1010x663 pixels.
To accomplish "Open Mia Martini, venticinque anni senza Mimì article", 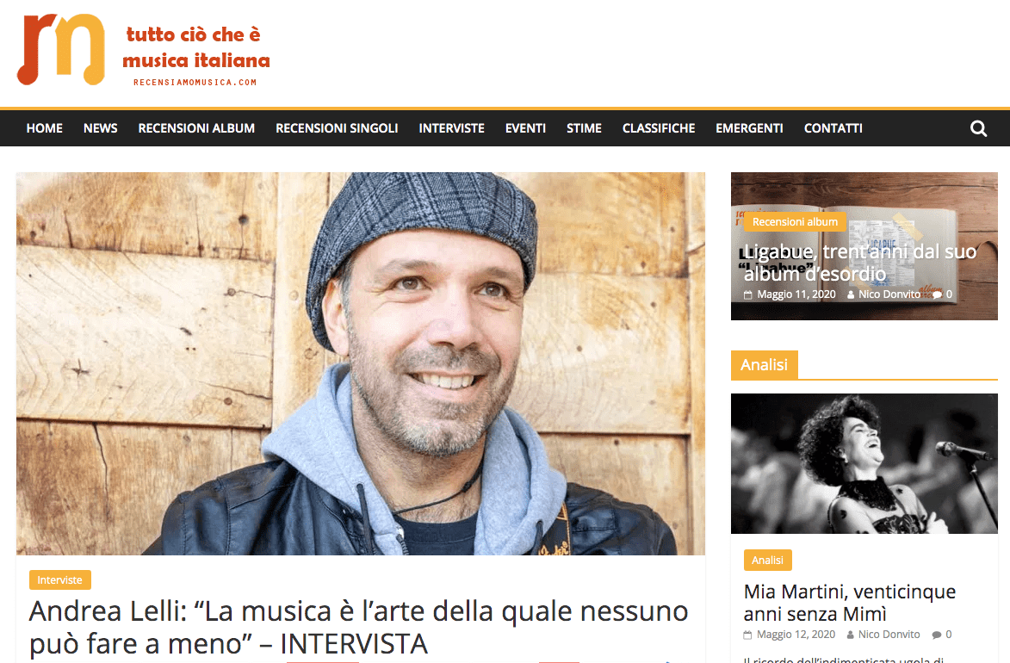I will [850, 603].
